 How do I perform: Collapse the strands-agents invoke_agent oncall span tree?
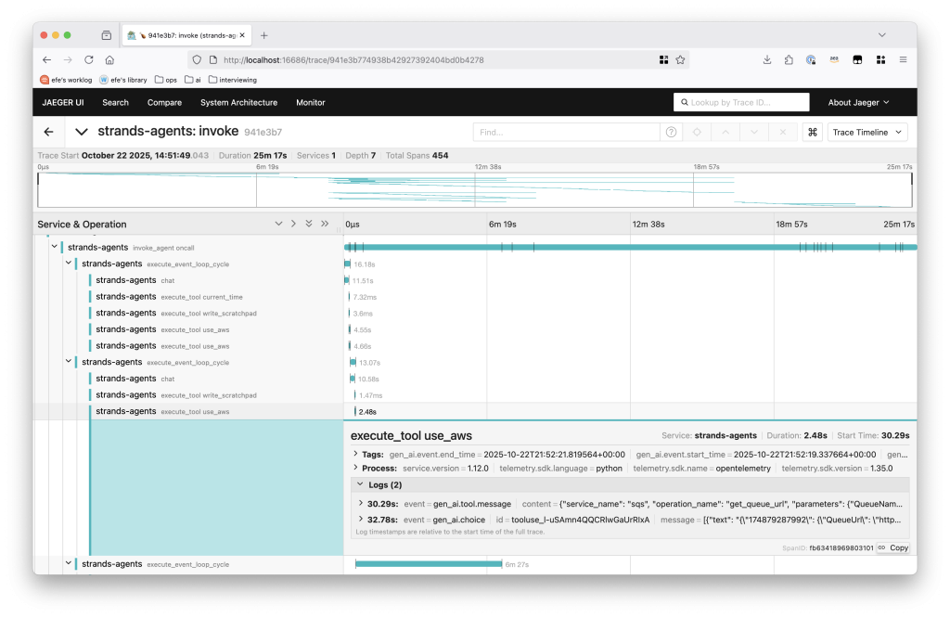click(54, 247)
